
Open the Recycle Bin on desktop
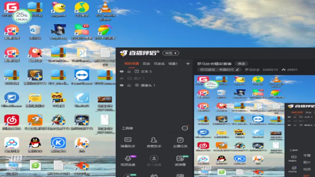pyautogui.click(x=35, y=32)
